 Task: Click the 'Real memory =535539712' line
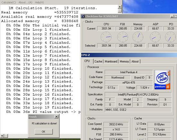(40, 12)
